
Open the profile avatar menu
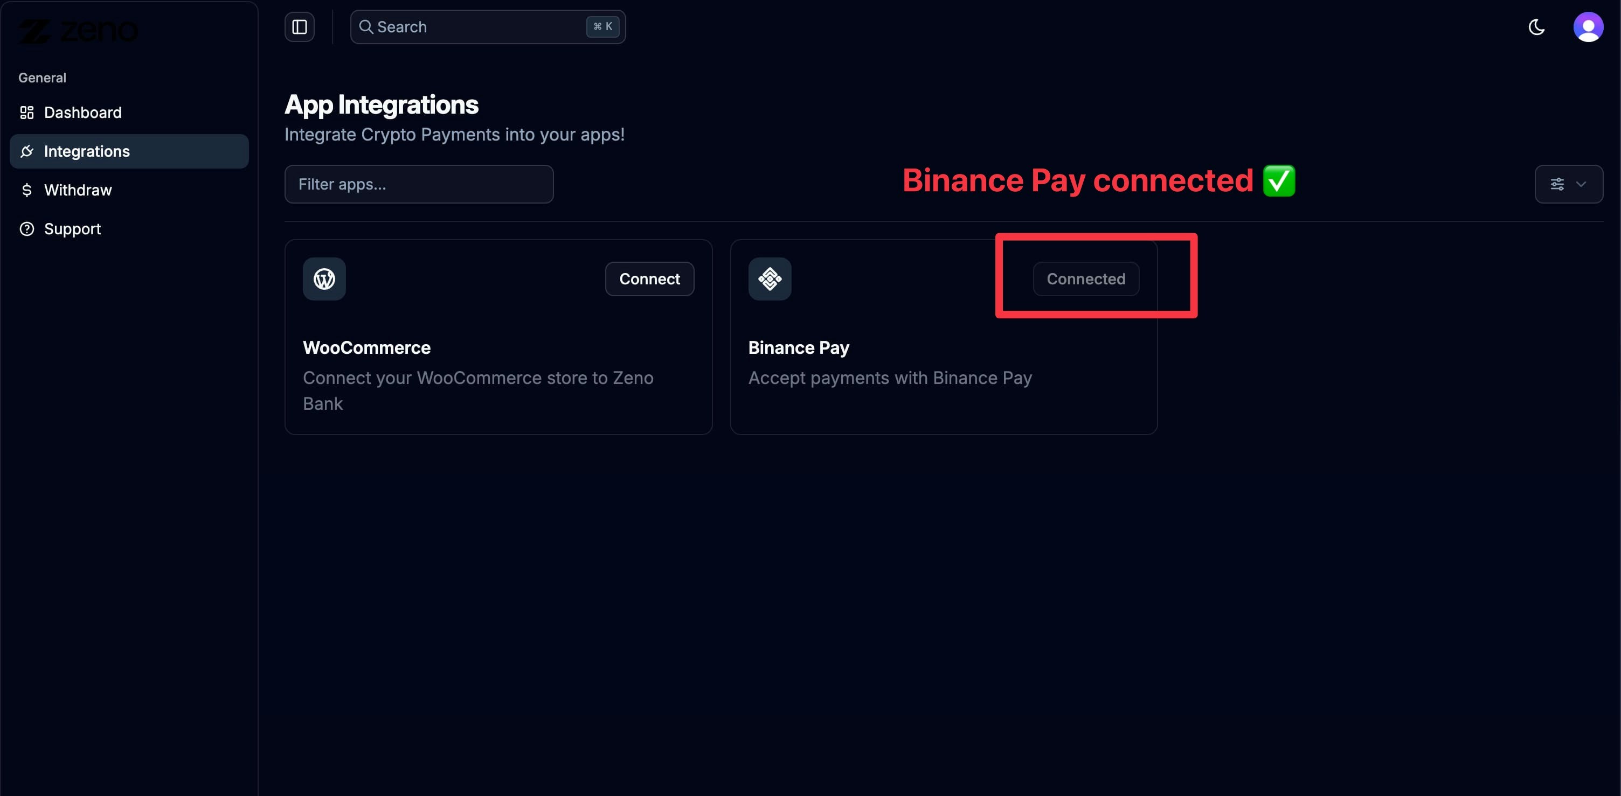coord(1588,27)
